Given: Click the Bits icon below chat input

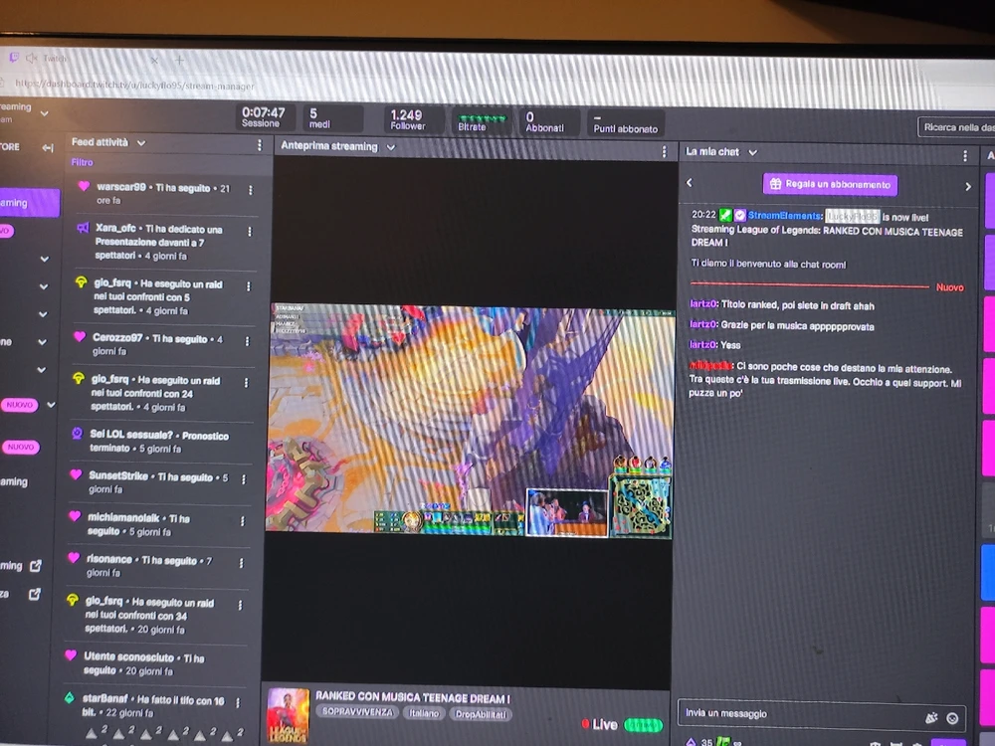Looking at the screenshot, I should point(691,741).
